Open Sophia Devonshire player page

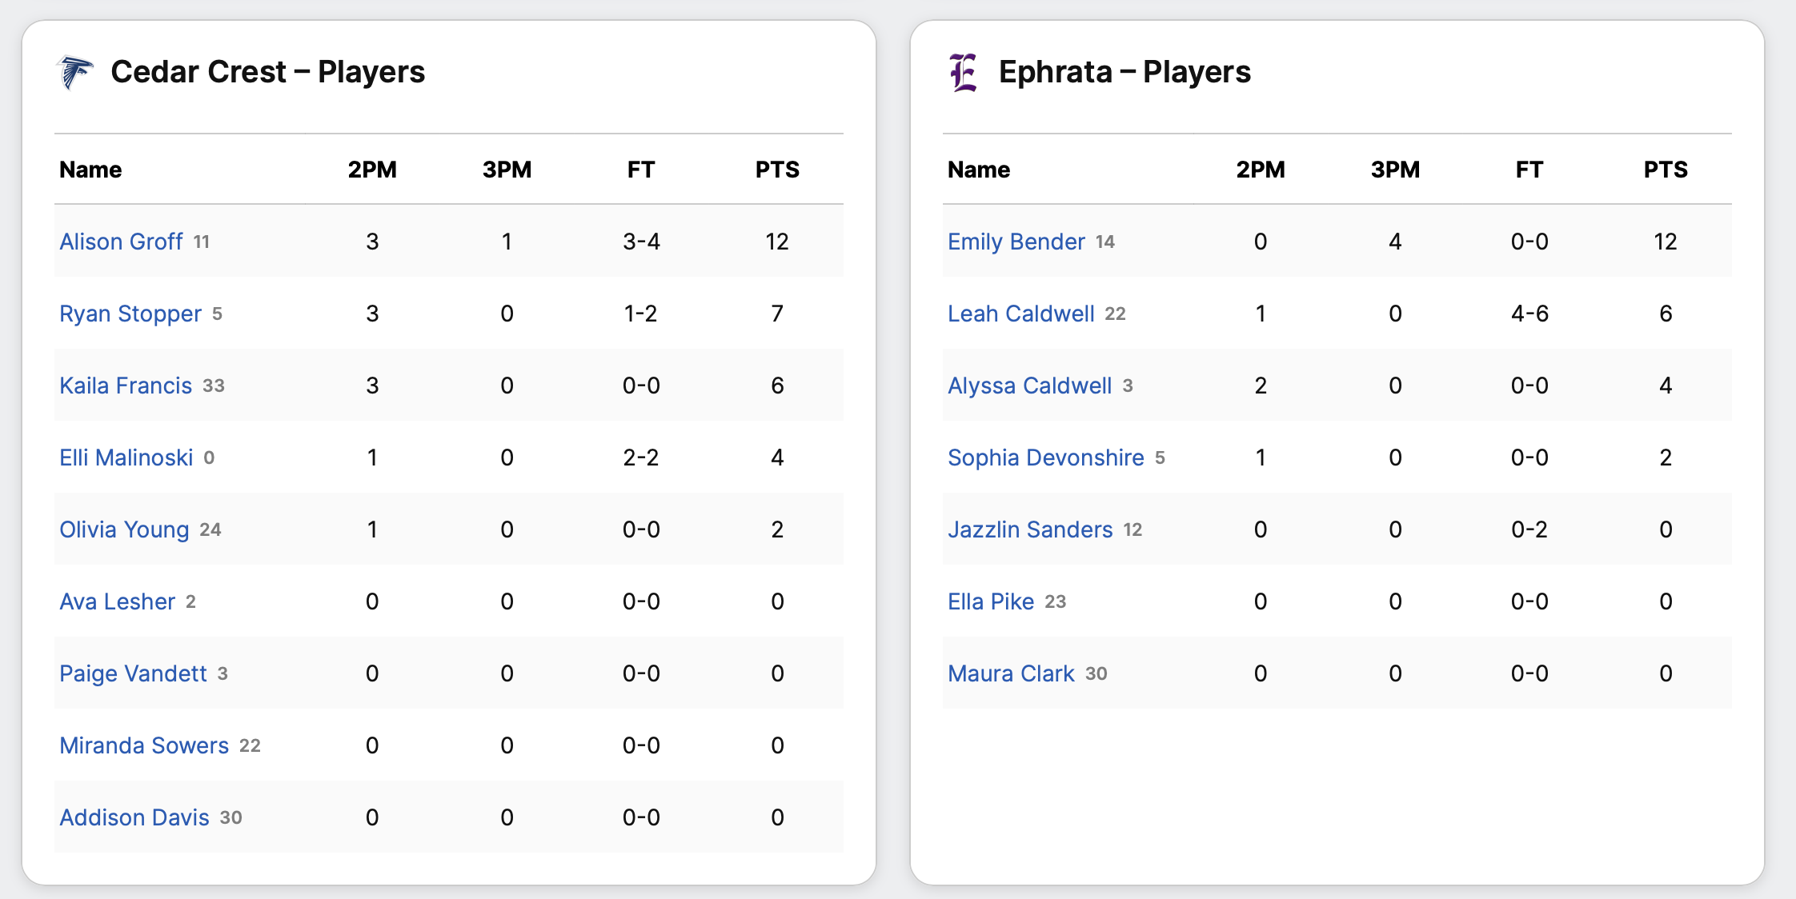point(1045,457)
